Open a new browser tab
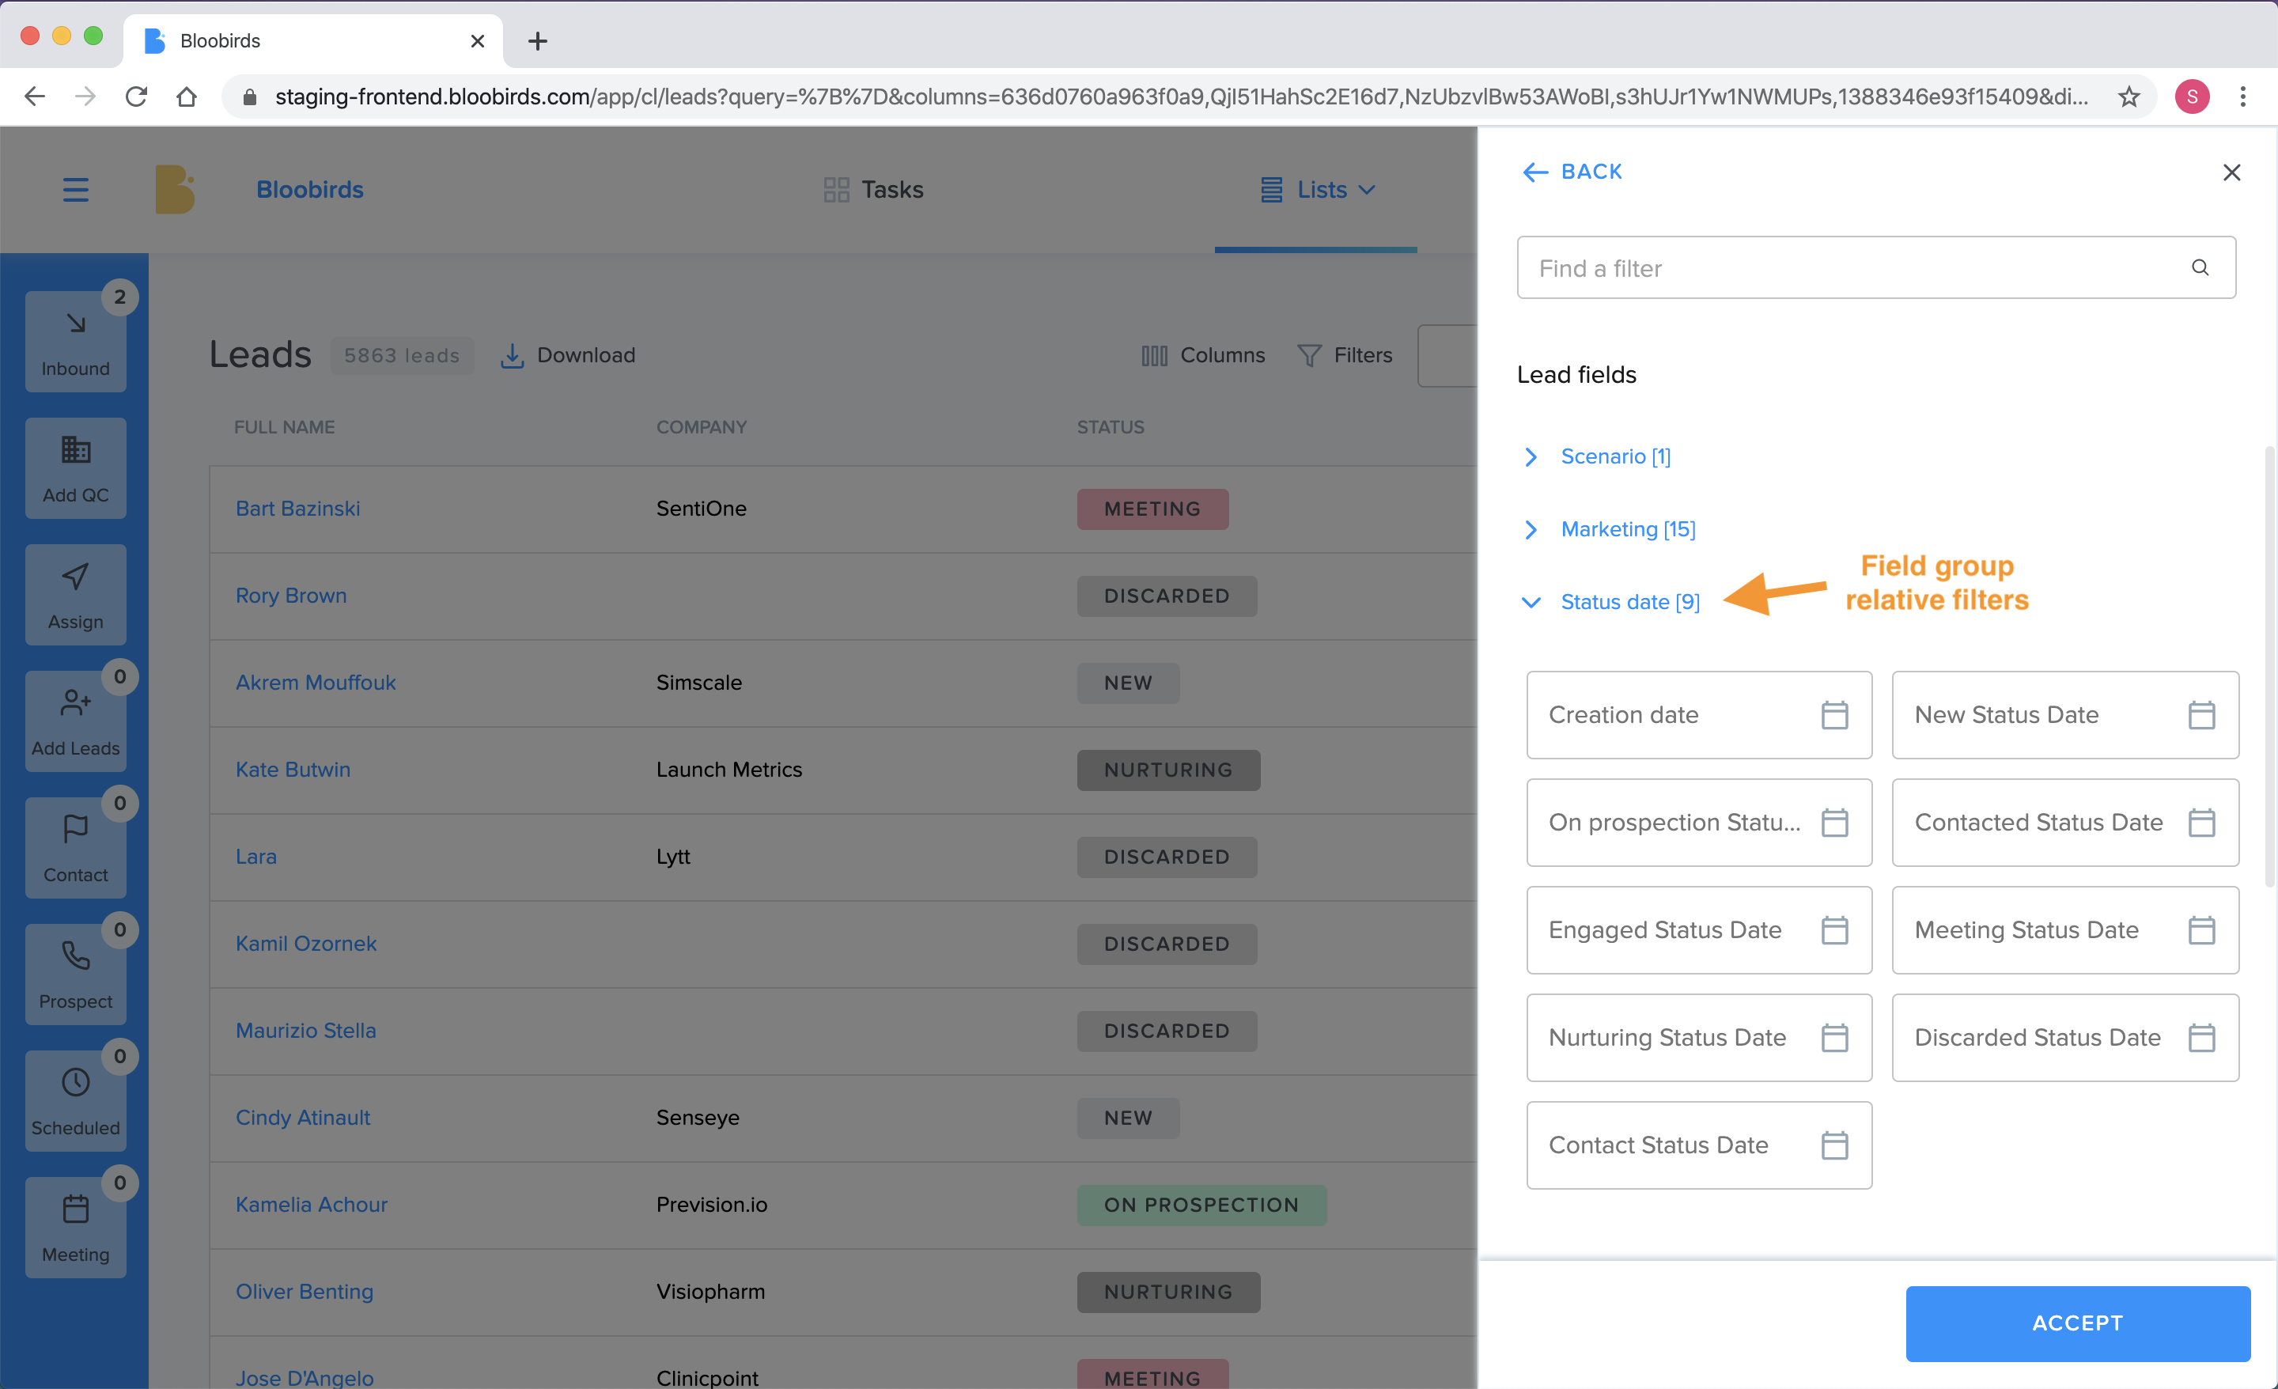Screen dimensions: 2278x1389 pos(537,40)
